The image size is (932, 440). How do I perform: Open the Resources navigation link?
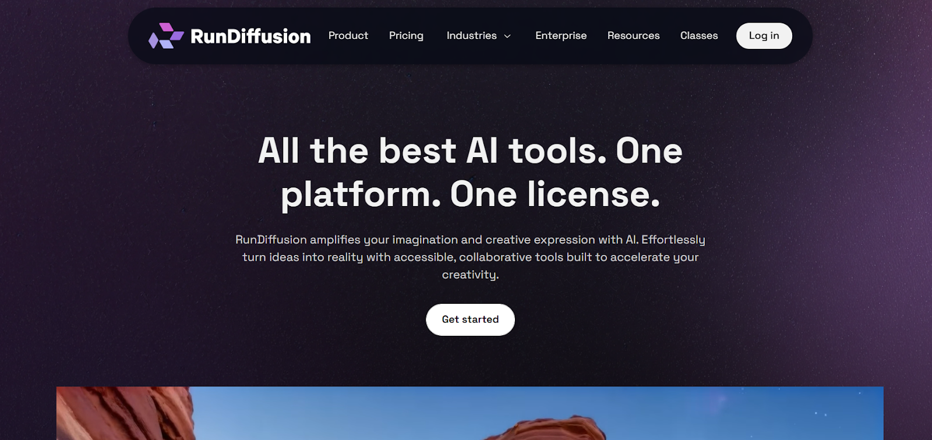point(633,36)
